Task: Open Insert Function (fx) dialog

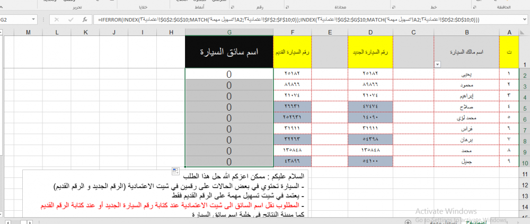Action: pyautogui.click(x=85, y=20)
